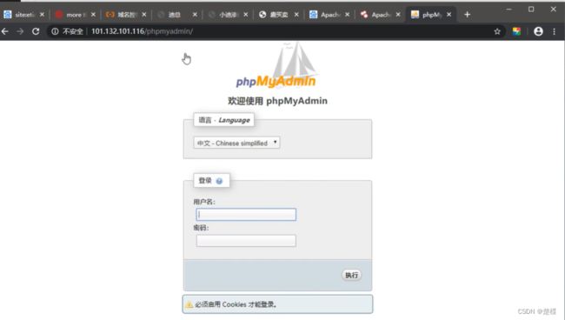The image size is (565, 320).
Task: Open the not-secure site info icon
Action: click(x=55, y=31)
